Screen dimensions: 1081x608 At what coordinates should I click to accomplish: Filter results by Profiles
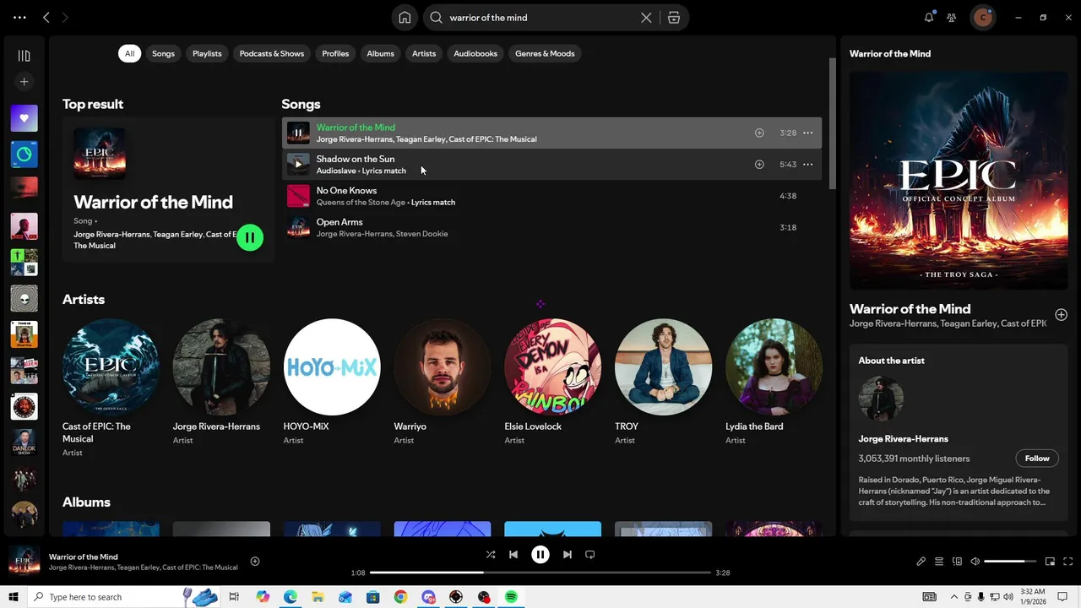(335, 53)
